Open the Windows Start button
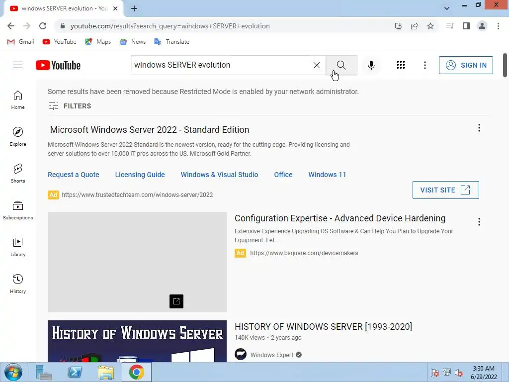509x382 pixels. tap(13, 372)
